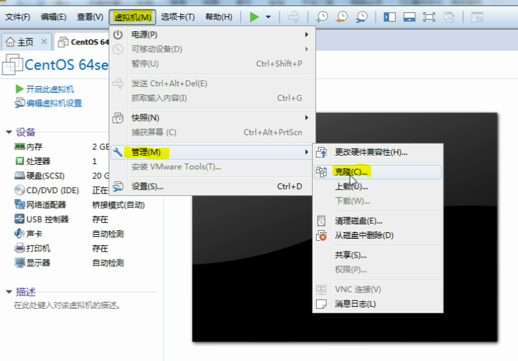
Task: Open the 选项卡(T) menu
Action: pyautogui.click(x=178, y=16)
